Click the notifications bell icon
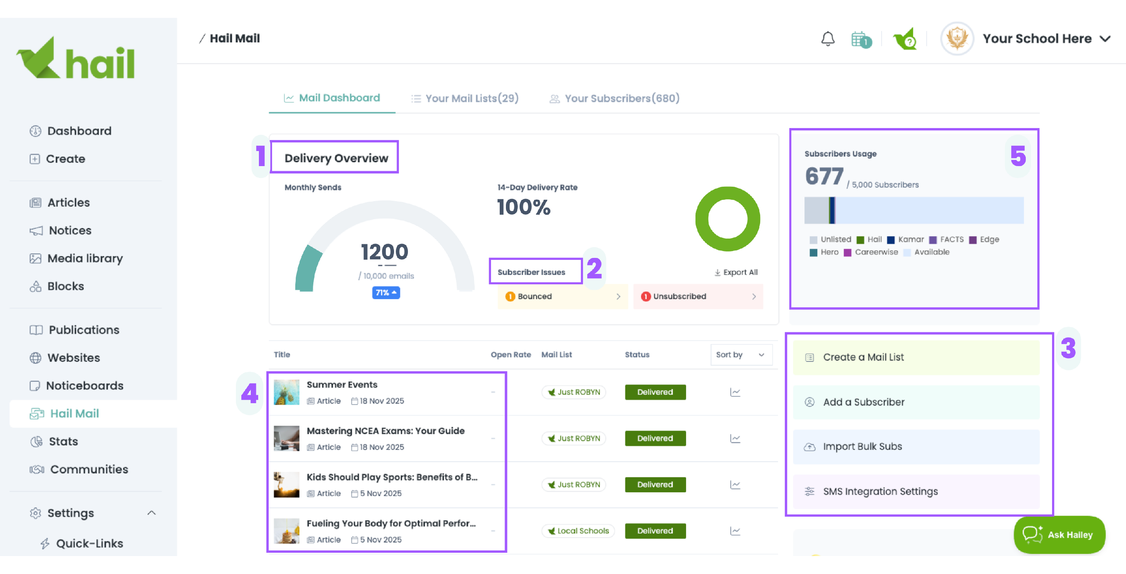 828,39
